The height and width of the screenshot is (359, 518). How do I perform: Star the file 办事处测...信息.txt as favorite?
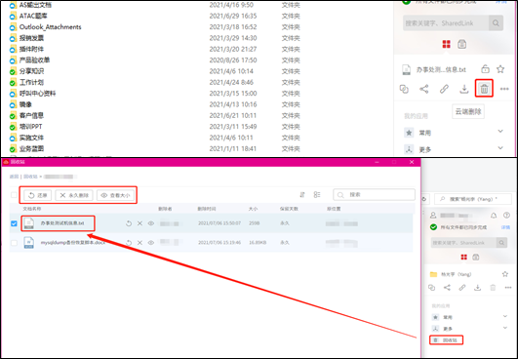click(x=500, y=69)
